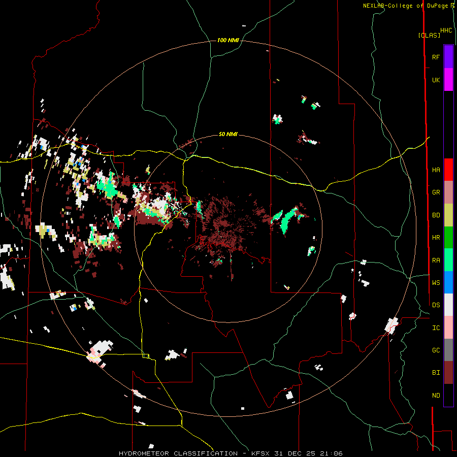
Task: Select the pink IC legend swatch
Action: [448, 328]
